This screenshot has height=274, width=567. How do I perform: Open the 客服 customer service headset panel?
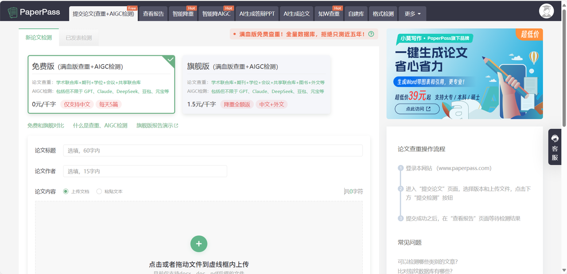pyautogui.click(x=555, y=147)
